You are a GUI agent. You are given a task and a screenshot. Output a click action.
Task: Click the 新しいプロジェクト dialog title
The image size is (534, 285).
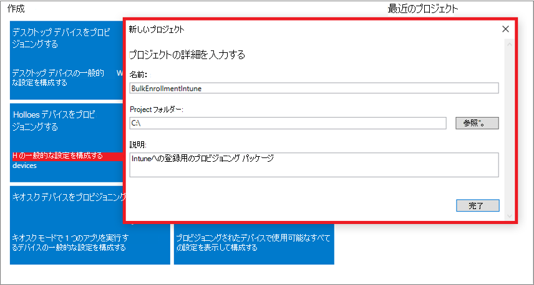(157, 29)
